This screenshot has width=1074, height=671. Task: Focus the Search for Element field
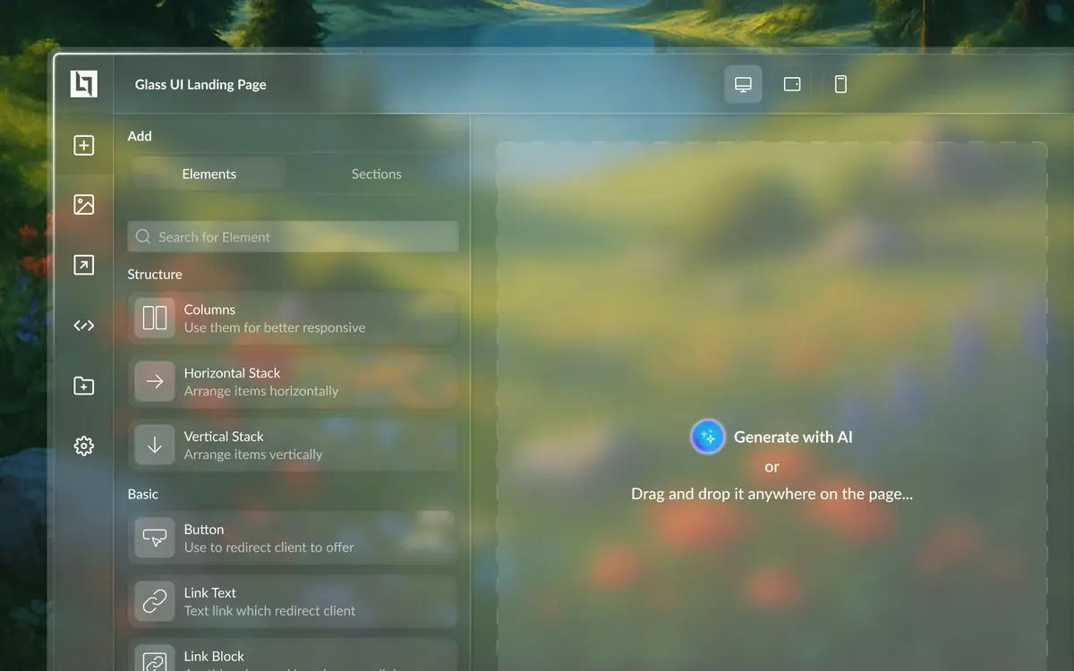[293, 236]
